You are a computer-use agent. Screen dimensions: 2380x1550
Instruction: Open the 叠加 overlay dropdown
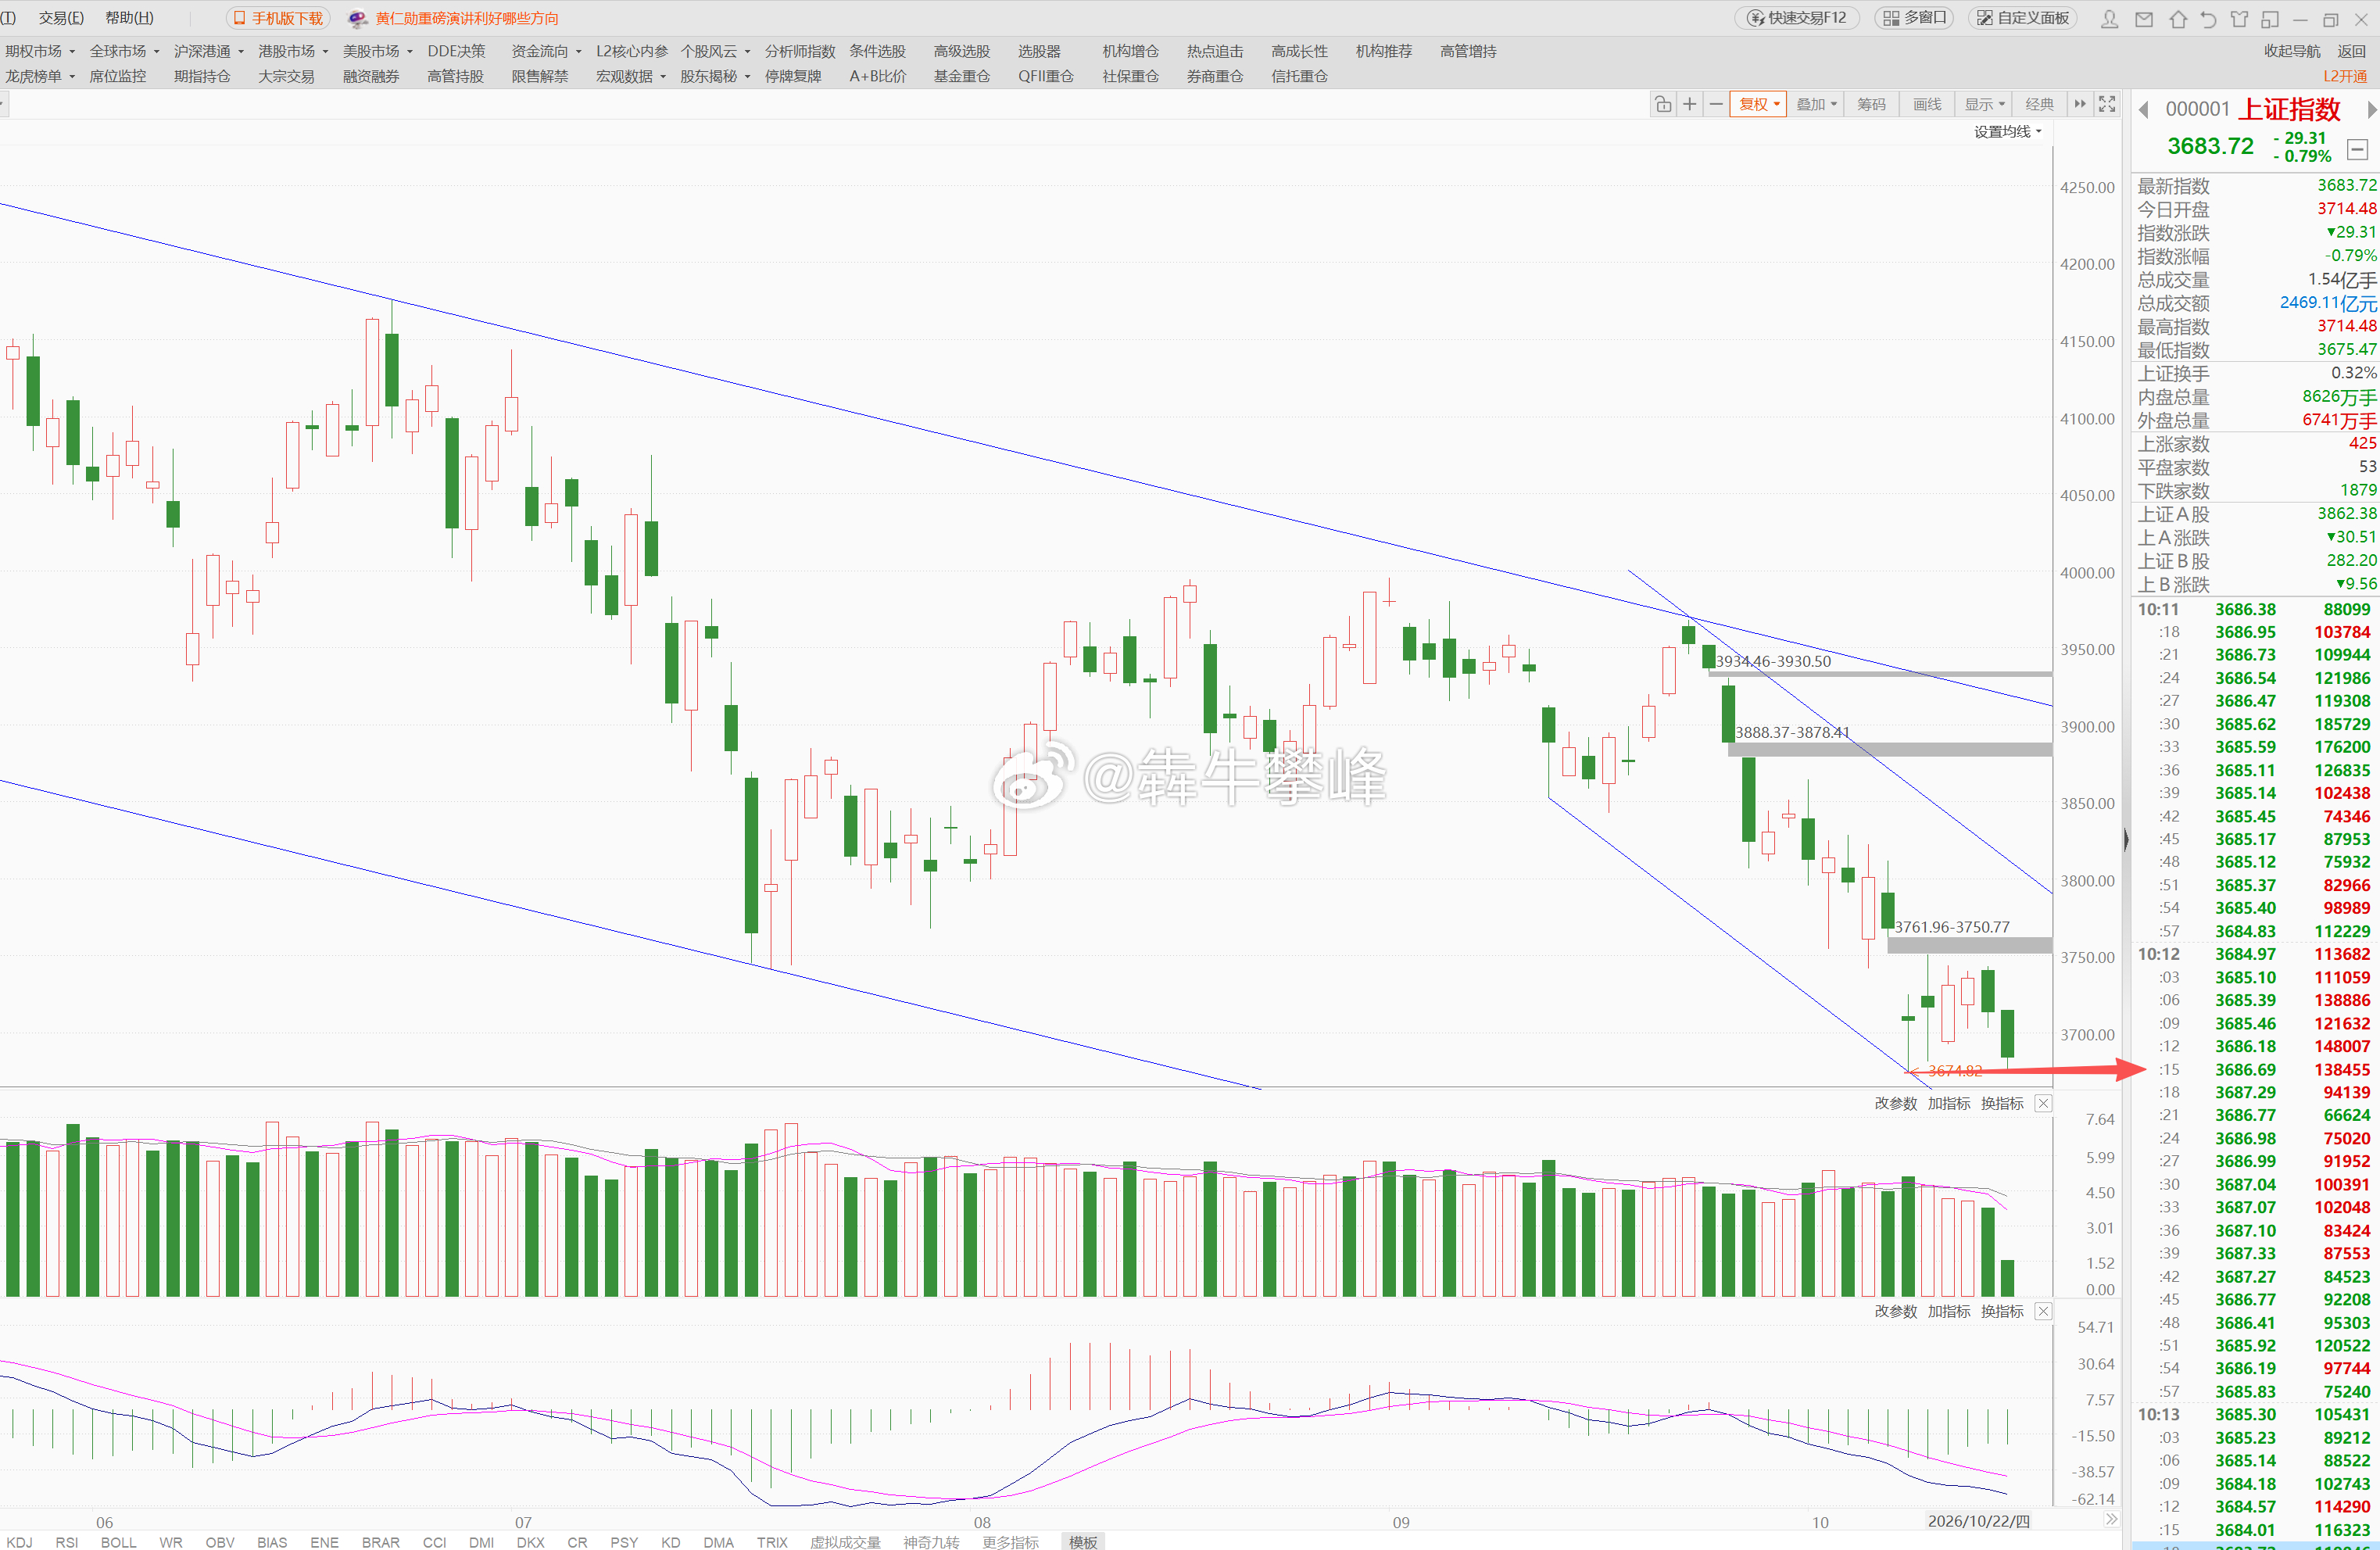(1816, 104)
